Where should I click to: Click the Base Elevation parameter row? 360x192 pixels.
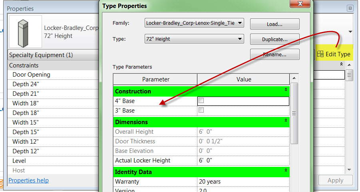(x=201, y=151)
